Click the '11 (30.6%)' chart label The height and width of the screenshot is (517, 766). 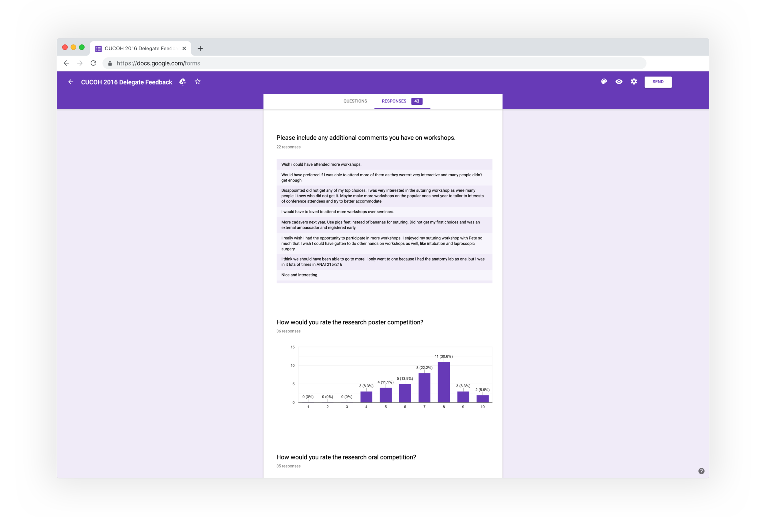[x=444, y=356]
